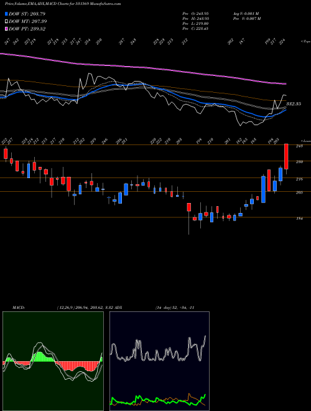
Task: Click the (14 day) ADX values text
Action: pyautogui.click(x=174, y=307)
